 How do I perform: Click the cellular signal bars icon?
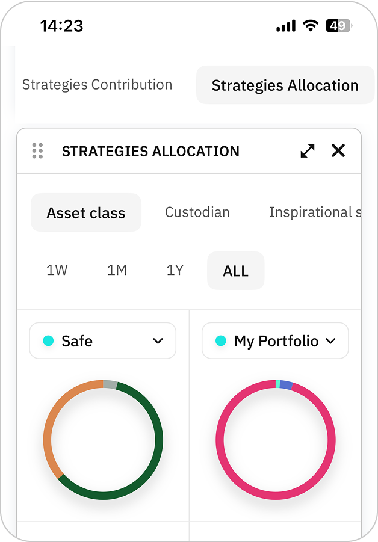click(x=286, y=26)
